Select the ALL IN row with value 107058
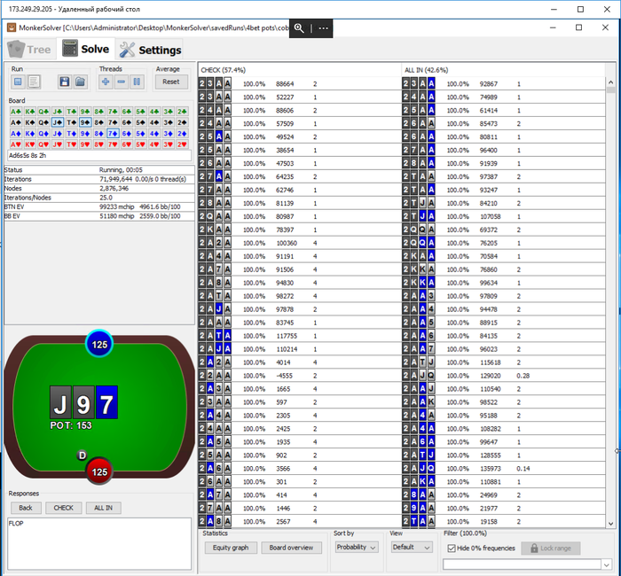 point(504,216)
